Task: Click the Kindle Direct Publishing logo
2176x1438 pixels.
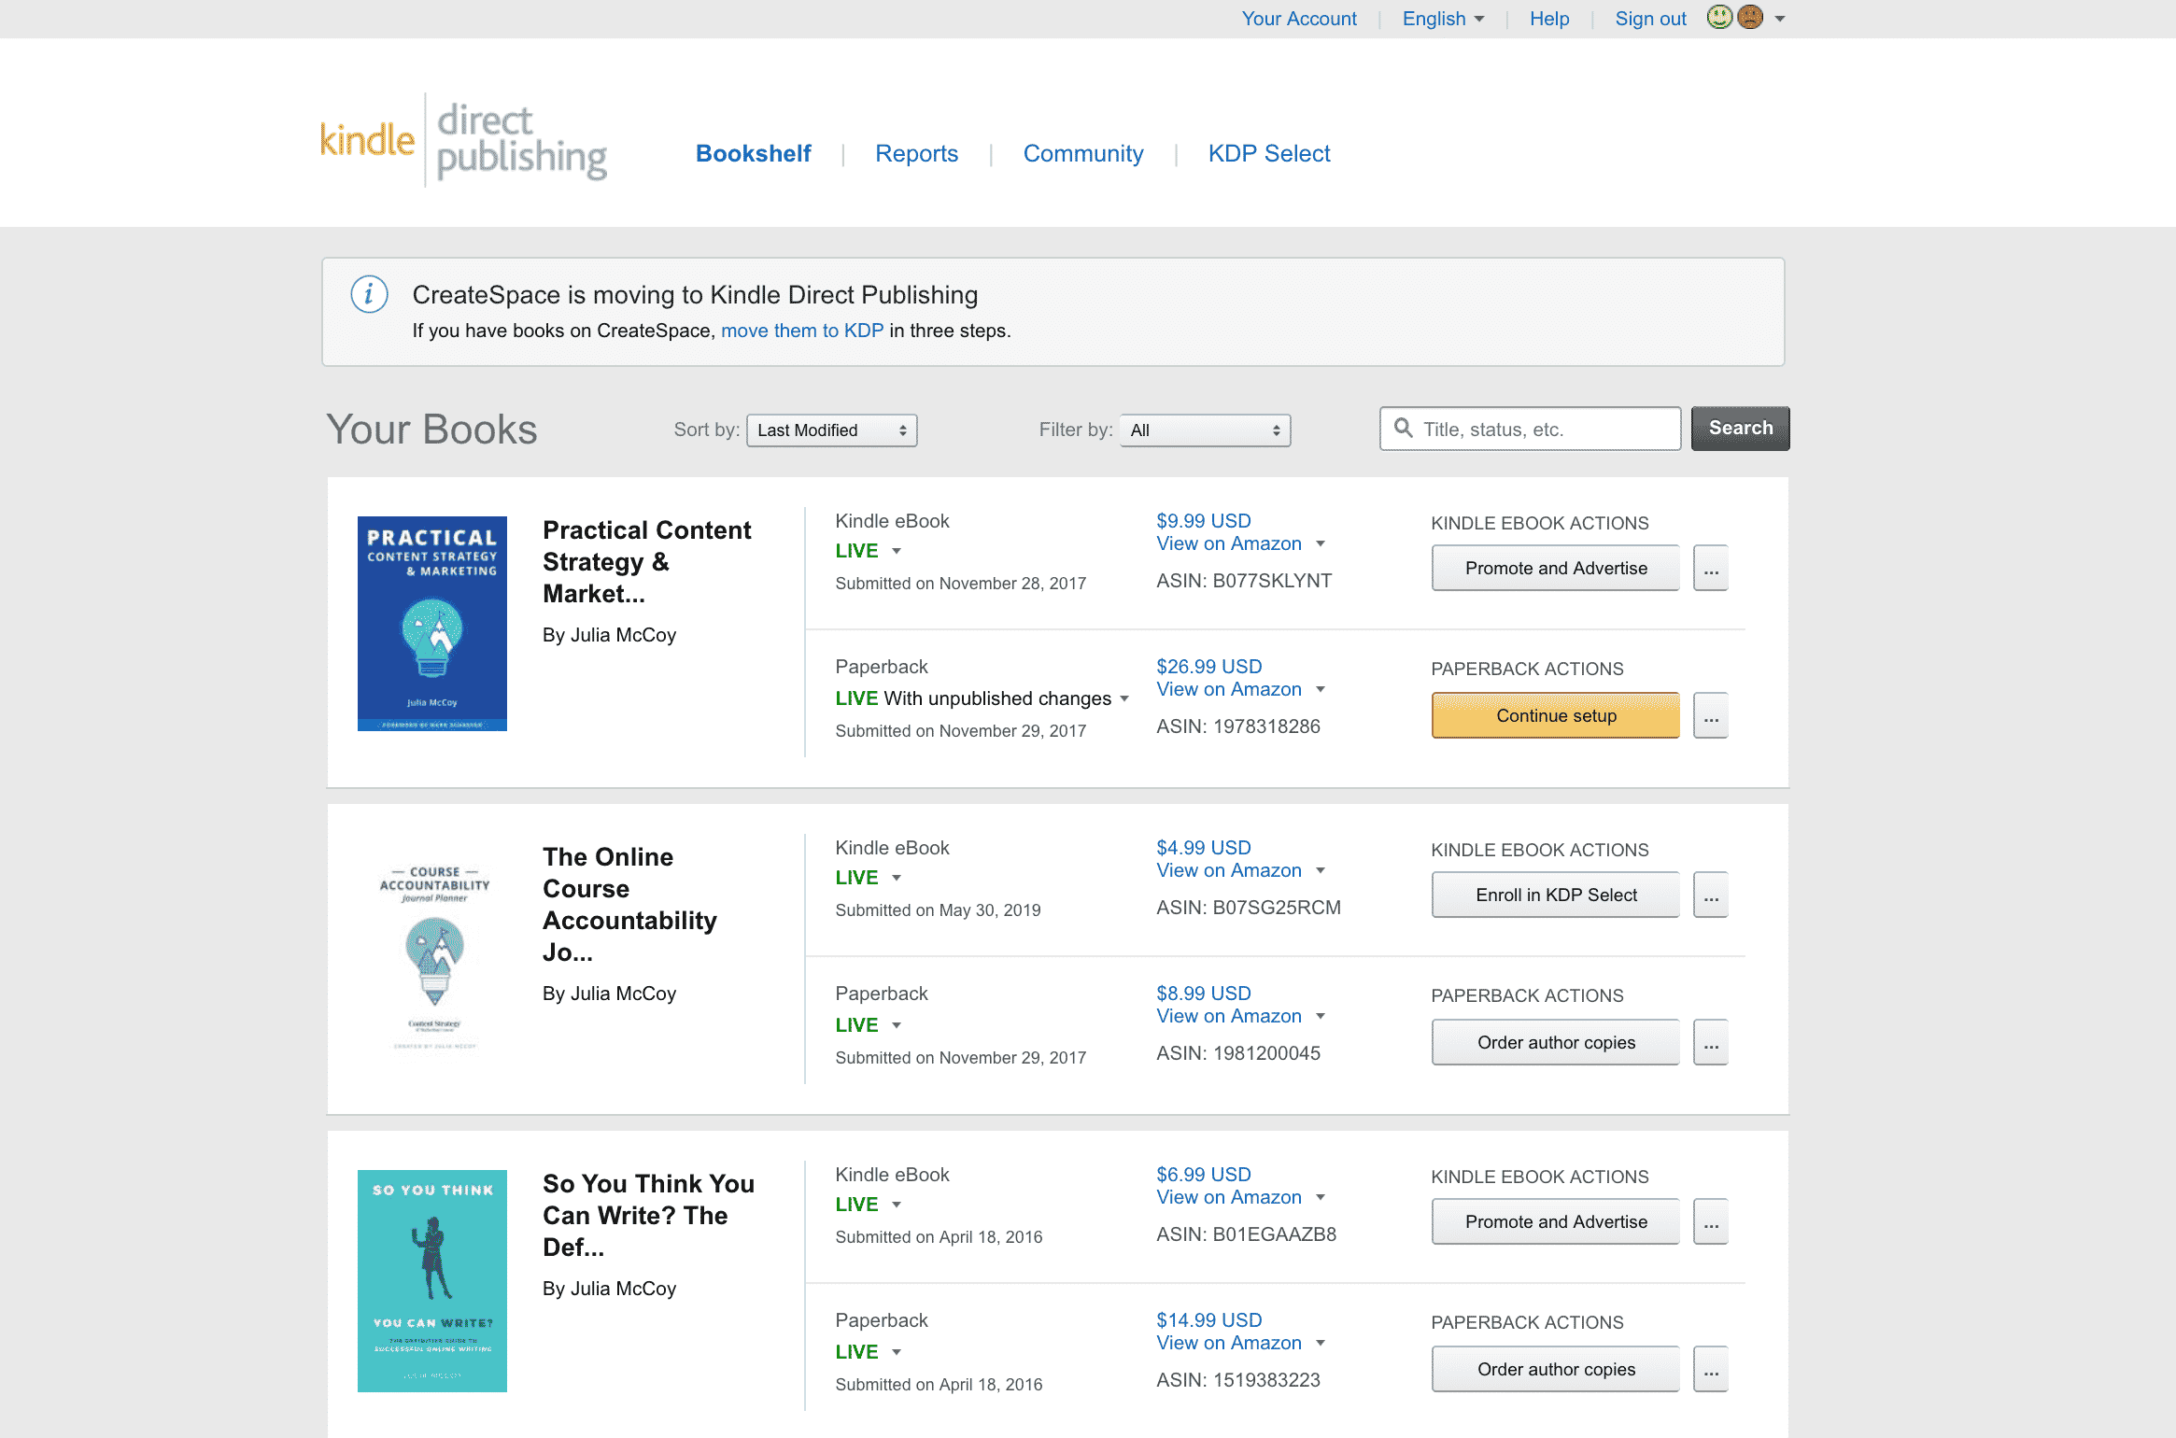Action: click(x=464, y=141)
